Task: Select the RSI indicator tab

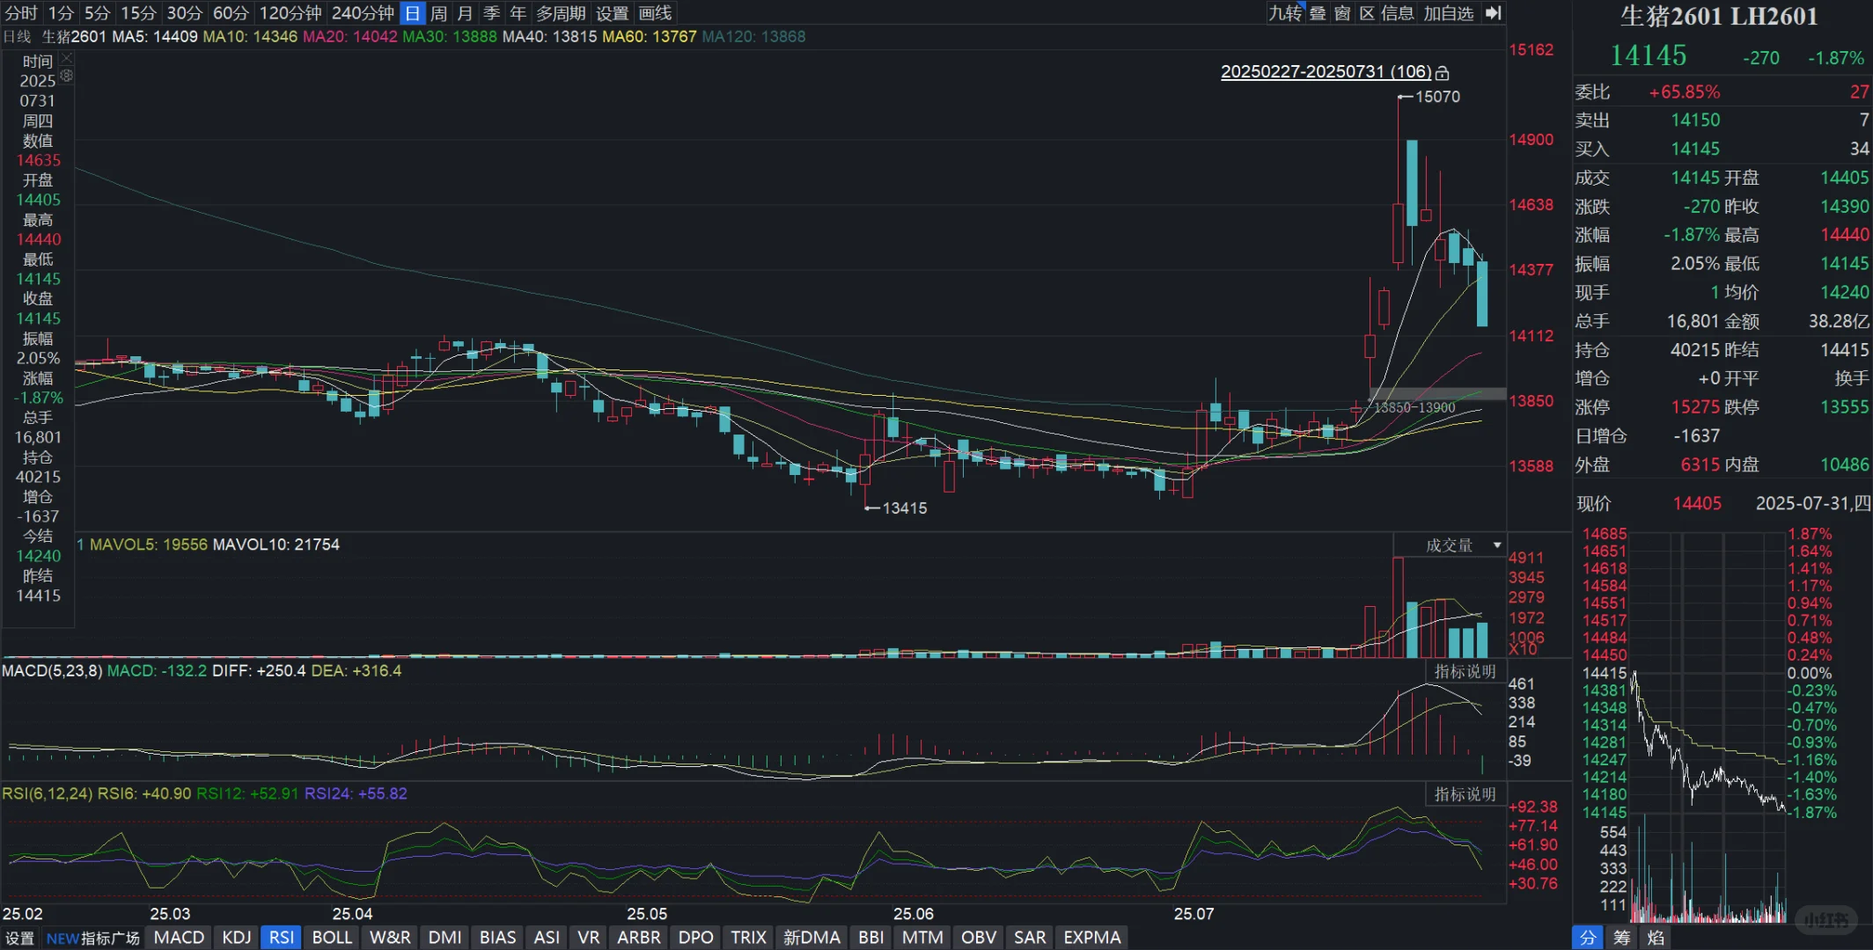Action: click(282, 938)
